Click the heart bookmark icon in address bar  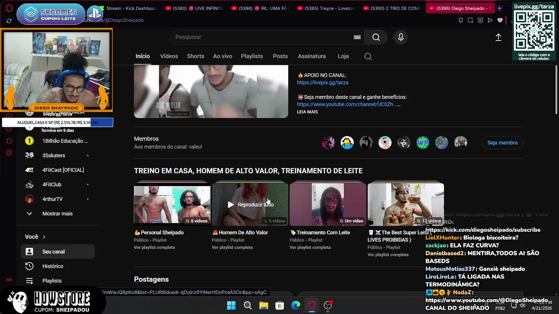tap(500, 20)
